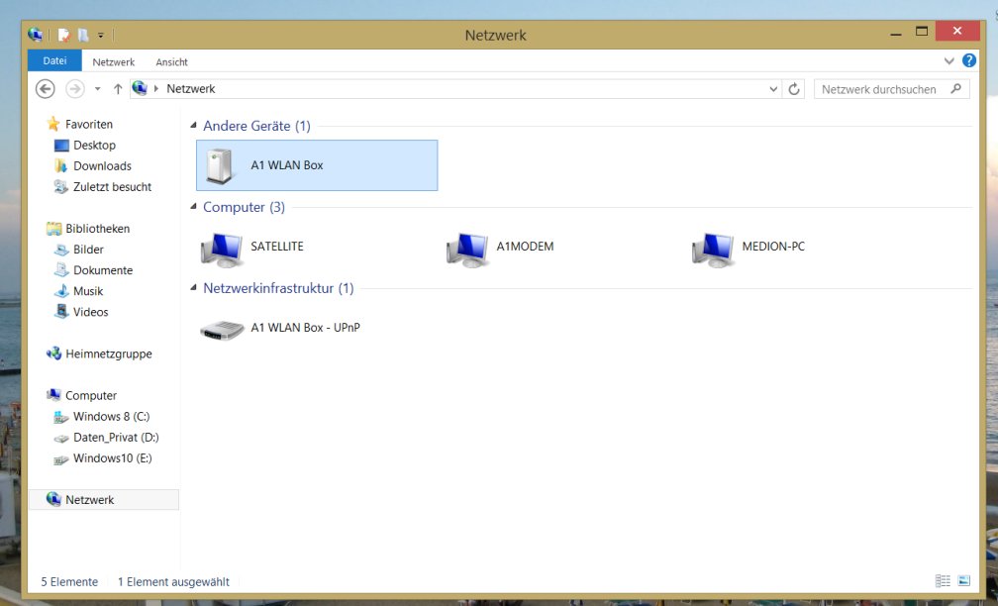Open quick access toolbar customize dropdown

tap(101, 36)
